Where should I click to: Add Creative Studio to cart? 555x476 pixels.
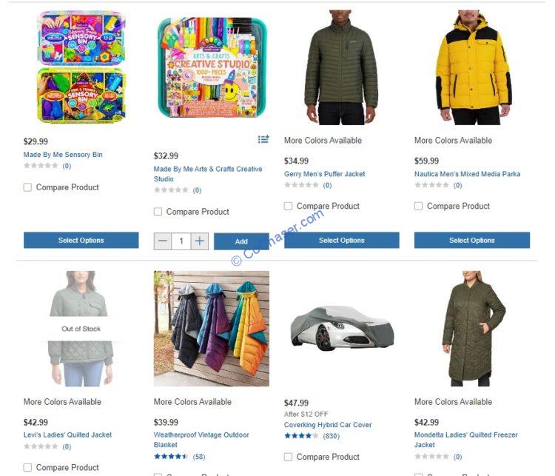point(241,241)
